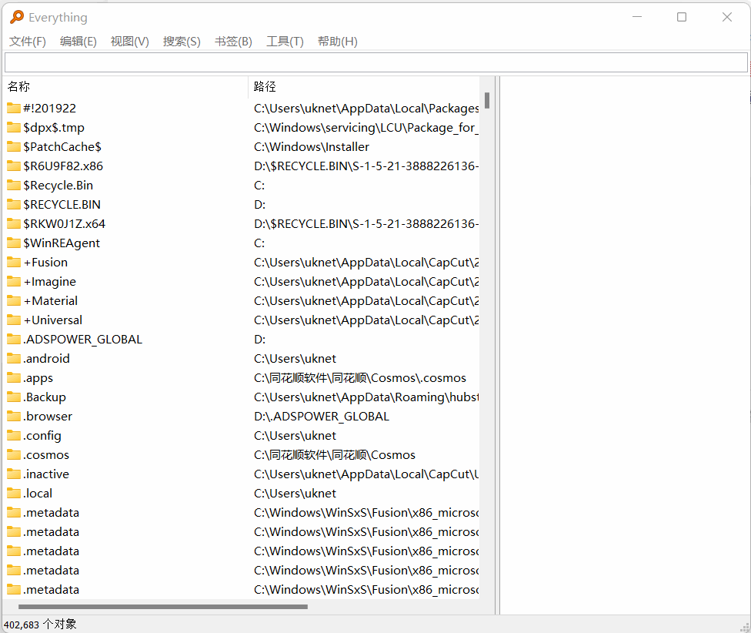The image size is (751, 633).
Task: Select the folder icon for #!201922
Action: tap(14, 109)
